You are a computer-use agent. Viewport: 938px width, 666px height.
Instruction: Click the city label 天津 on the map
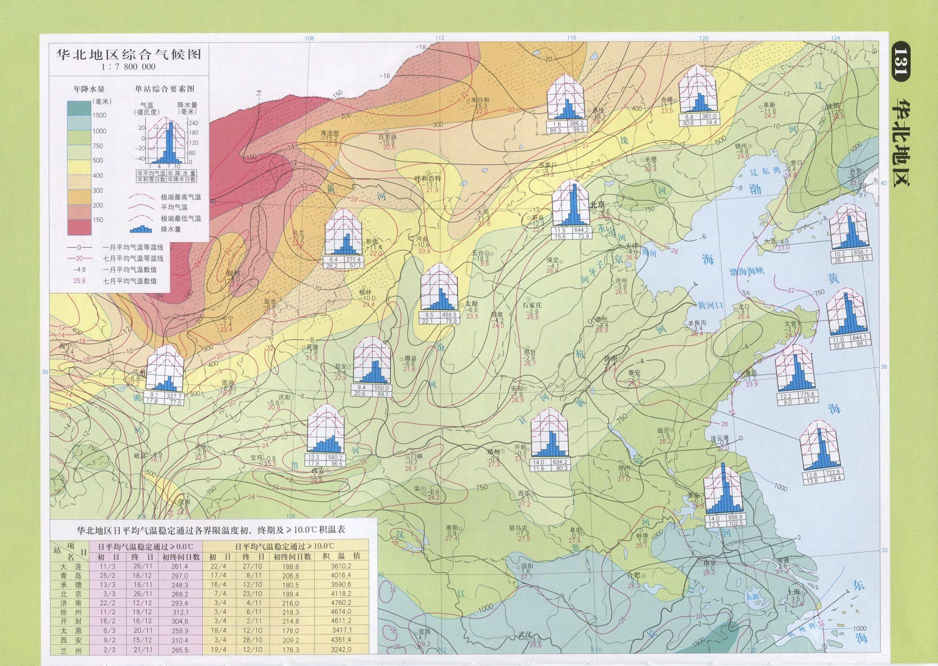pyautogui.click(x=632, y=246)
